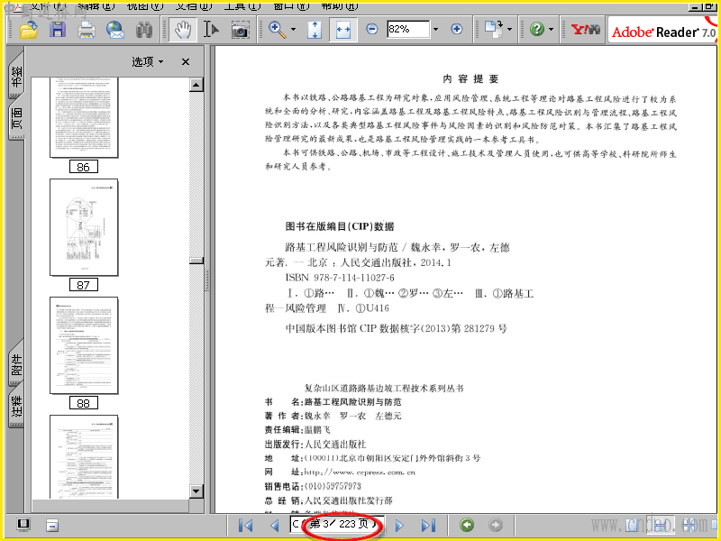The width and height of the screenshot is (721, 541).
Task: Jump to the last page
Action: [428, 525]
